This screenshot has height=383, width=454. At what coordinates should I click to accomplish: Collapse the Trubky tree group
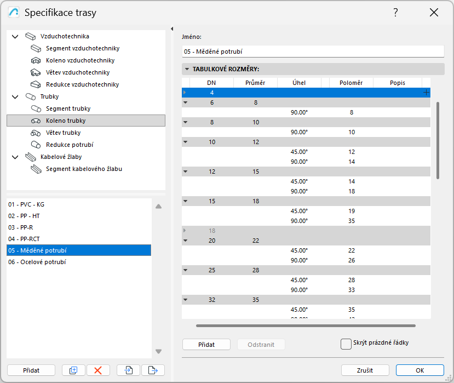[15, 97]
